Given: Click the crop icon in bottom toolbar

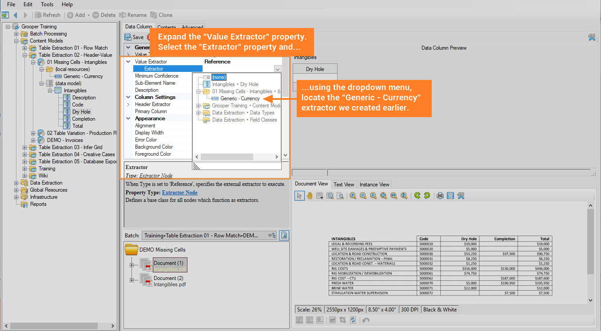Looking at the screenshot, I should coord(342,319).
